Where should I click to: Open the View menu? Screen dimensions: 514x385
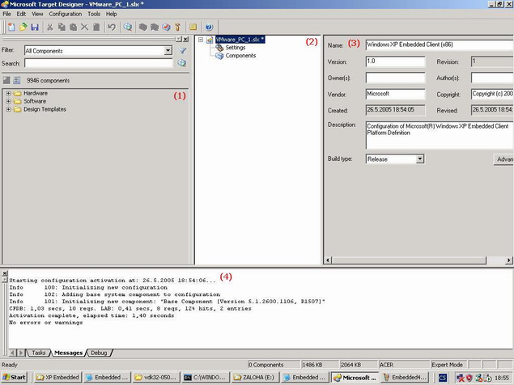[x=37, y=14]
